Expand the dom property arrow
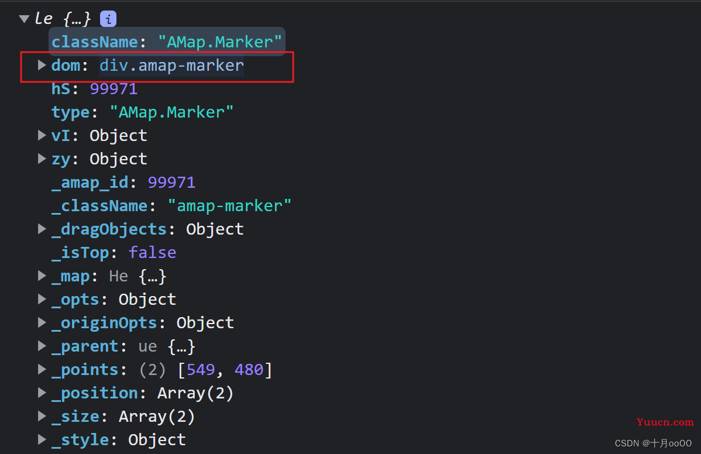Image resolution: width=701 pixels, height=454 pixels. point(42,65)
